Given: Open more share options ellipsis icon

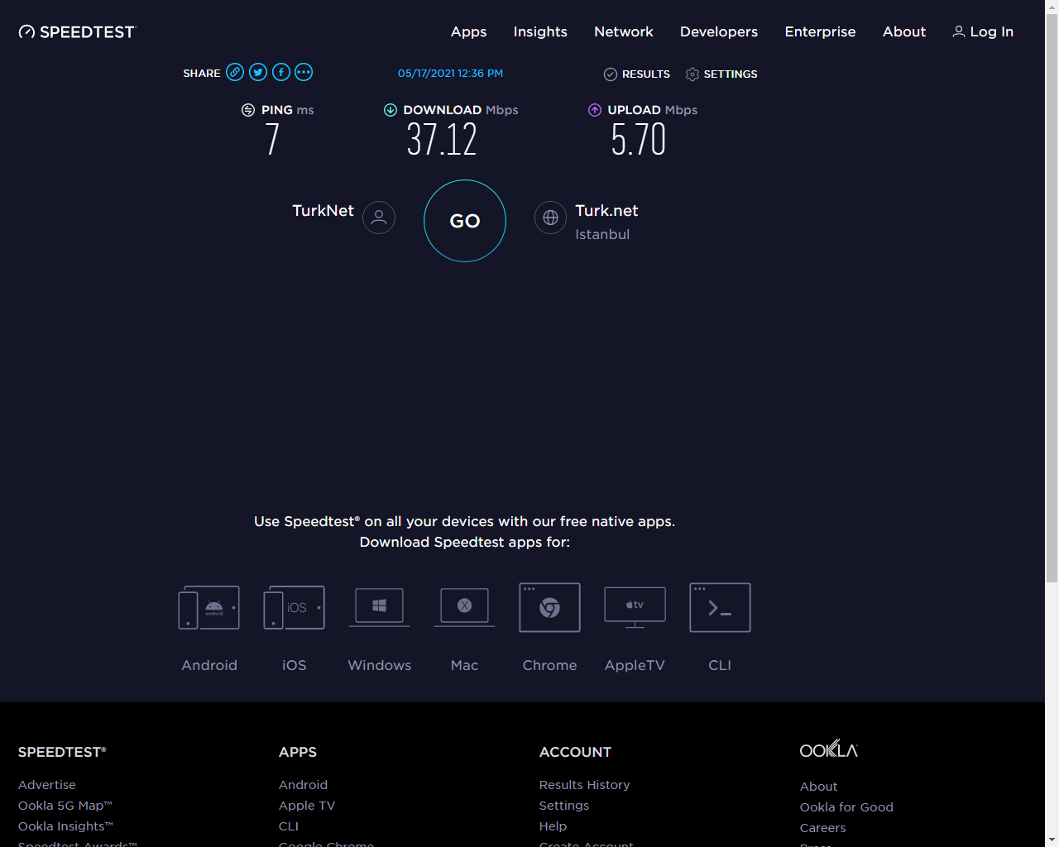Looking at the screenshot, I should pos(304,72).
